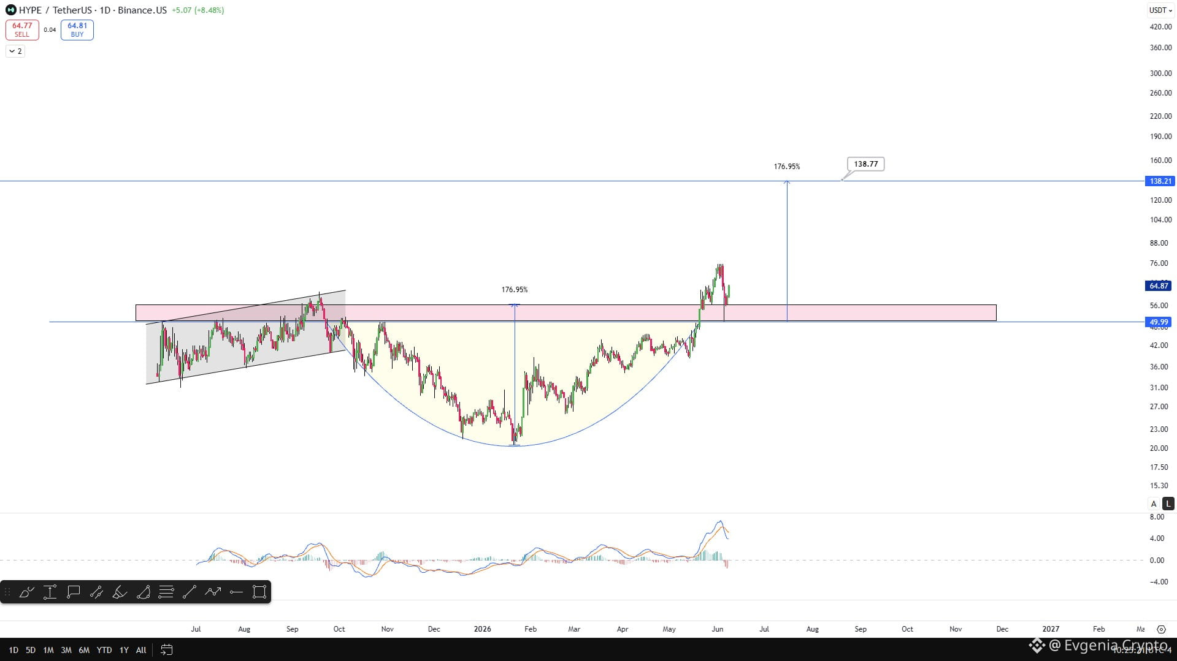The height and width of the screenshot is (661, 1177).
Task: Click the 49.99 price axis label
Action: [x=1159, y=322]
